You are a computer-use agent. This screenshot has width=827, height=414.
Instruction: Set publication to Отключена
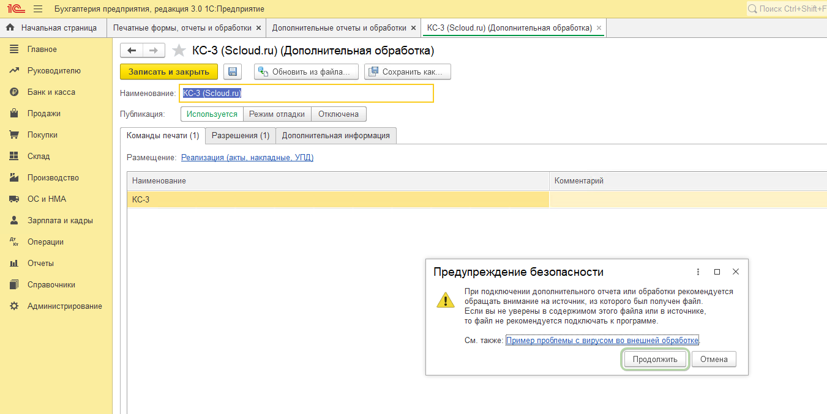tap(339, 114)
